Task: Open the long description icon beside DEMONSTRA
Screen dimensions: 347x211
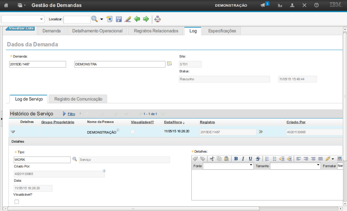Action: point(169,64)
